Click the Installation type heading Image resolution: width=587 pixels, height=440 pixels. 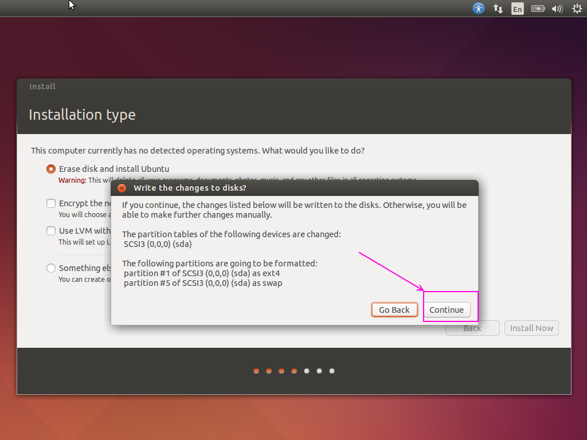[x=82, y=115]
